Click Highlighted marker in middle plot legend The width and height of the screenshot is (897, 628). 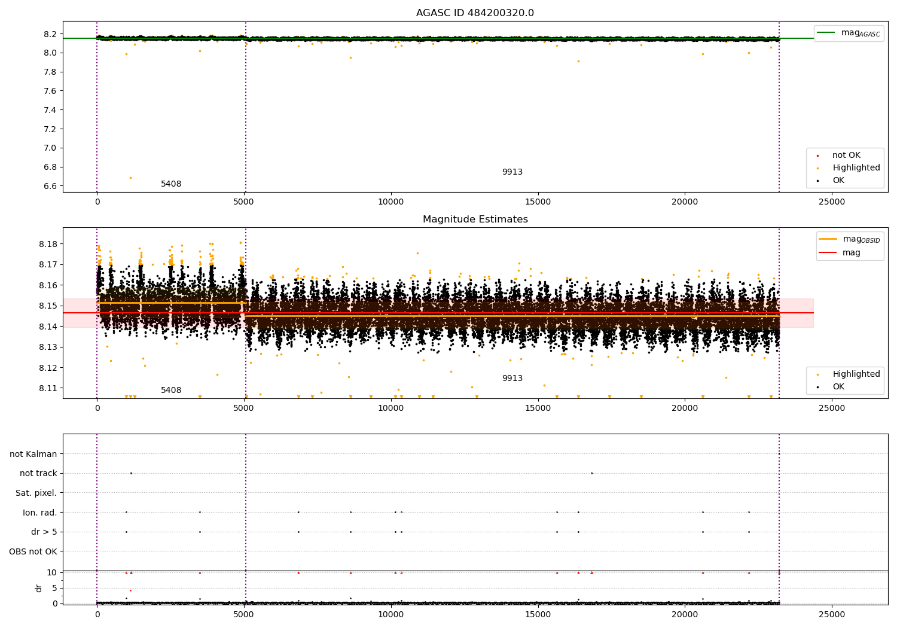pos(818,374)
